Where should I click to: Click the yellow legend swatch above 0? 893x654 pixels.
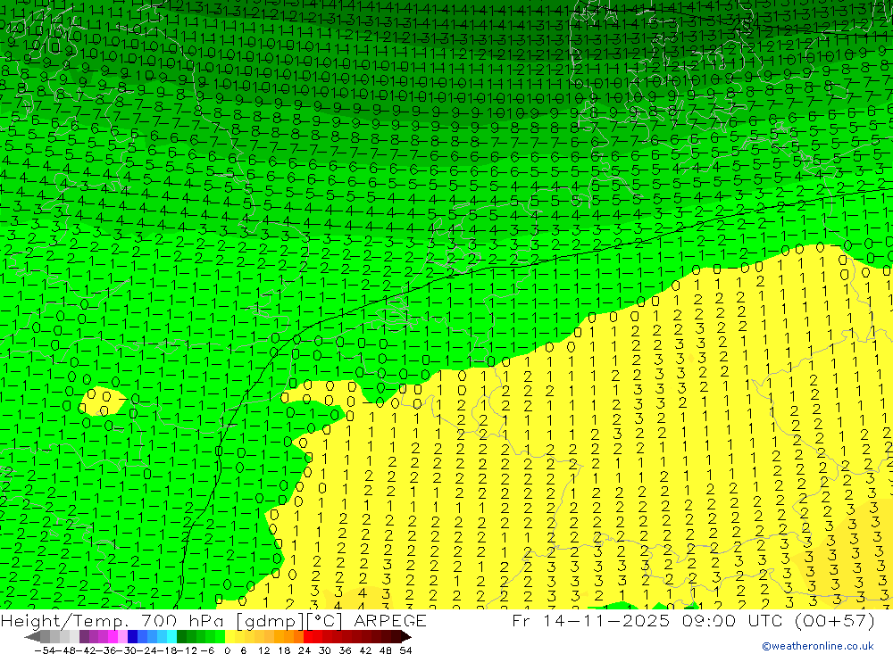click(x=230, y=637)
